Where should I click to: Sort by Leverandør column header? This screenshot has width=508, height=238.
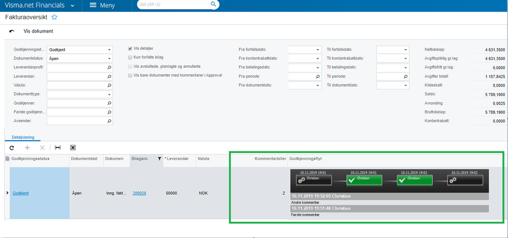click(x=178, y=159)
